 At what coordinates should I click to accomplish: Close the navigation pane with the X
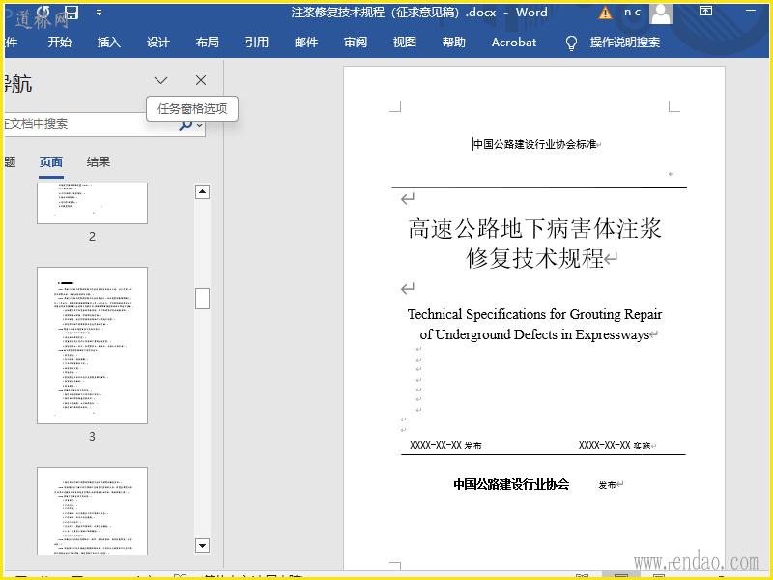point(201,80)
